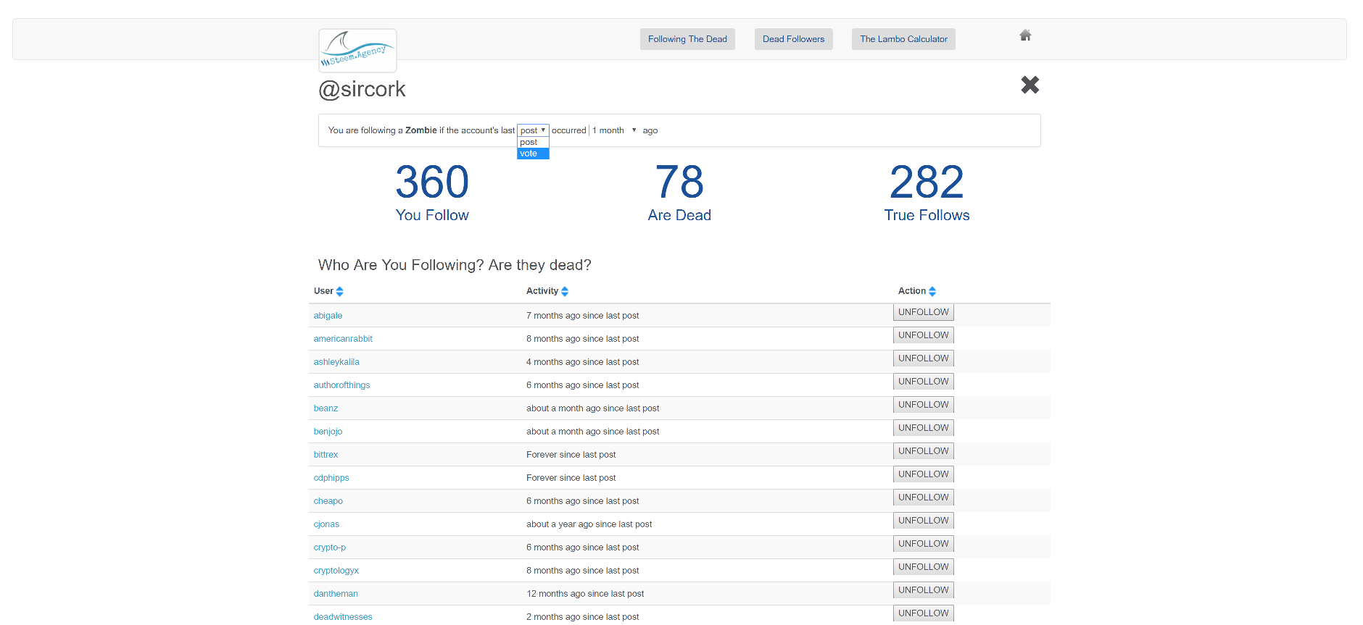
Task: Close the @sircork panel with X
Action: (x=1029, y=85)
